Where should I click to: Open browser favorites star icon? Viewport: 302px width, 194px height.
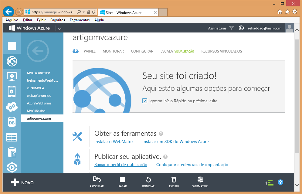tap(287, 12)
